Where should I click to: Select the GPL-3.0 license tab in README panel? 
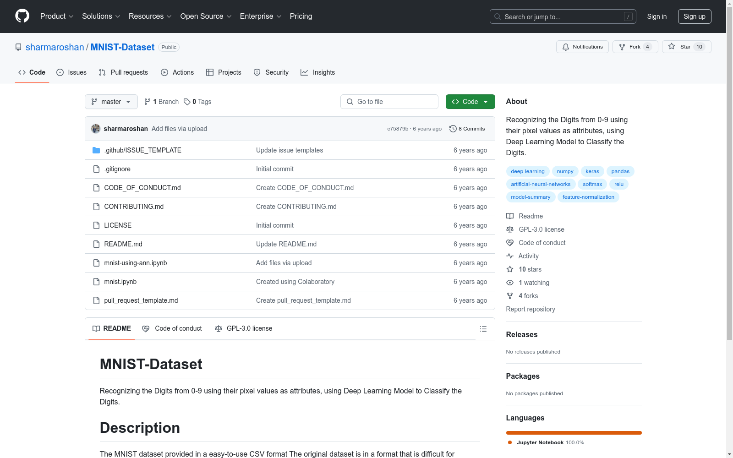243,328
